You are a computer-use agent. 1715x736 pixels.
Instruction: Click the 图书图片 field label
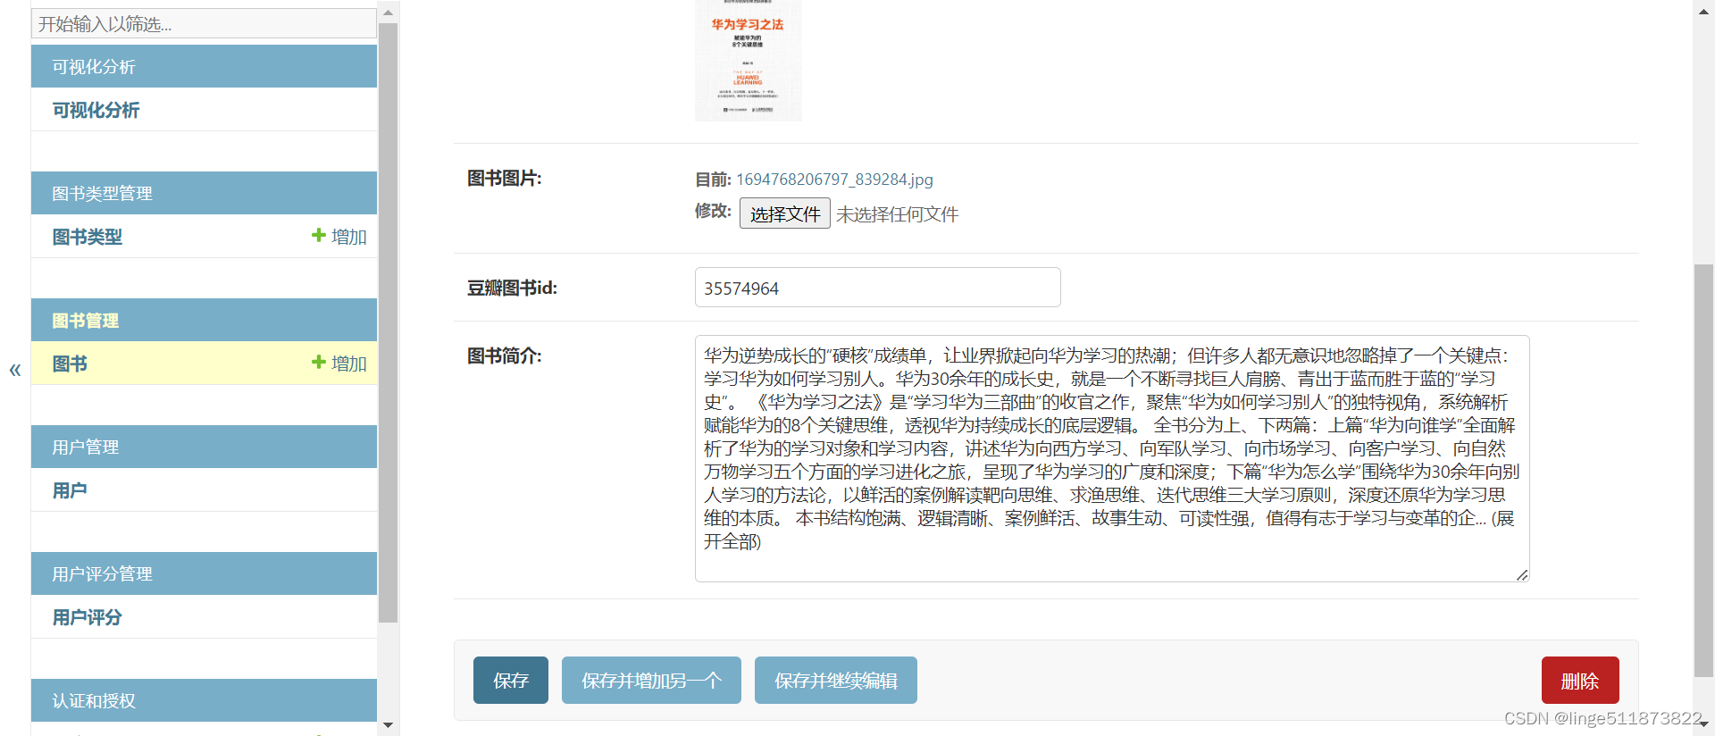[504, 179]
